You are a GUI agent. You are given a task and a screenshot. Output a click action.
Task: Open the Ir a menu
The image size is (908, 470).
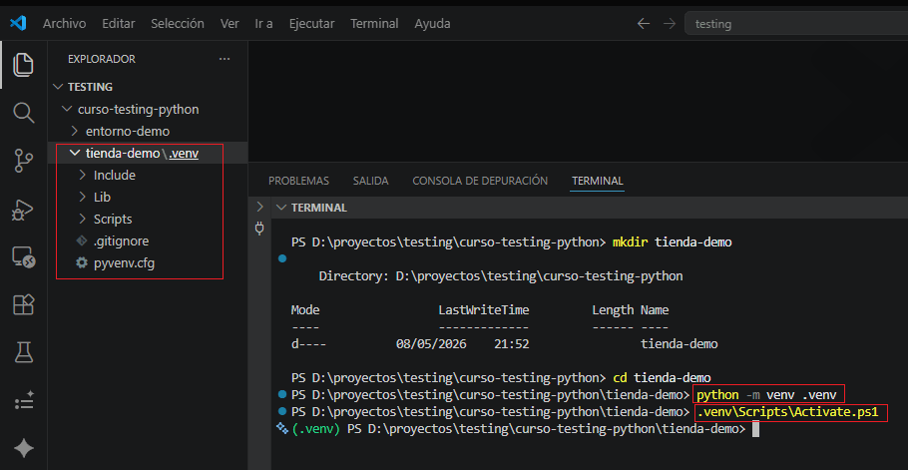263,24
